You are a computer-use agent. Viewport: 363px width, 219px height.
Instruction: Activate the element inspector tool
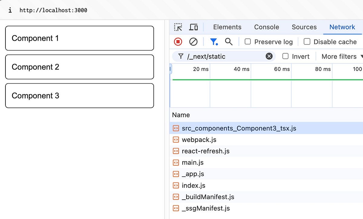(178, 27)
